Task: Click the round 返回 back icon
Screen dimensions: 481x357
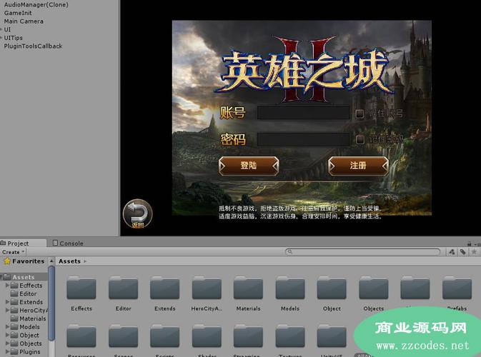Action: click(x=137, y=214)
